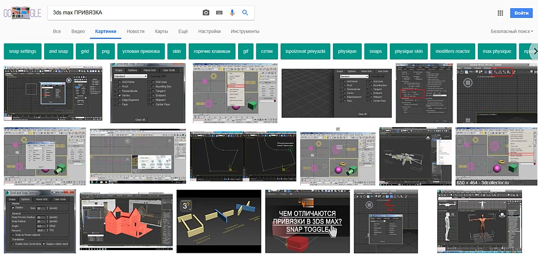Select the physique suggestion chip
The width and height of the screenshot is (538, 256).
pos(347,51)
